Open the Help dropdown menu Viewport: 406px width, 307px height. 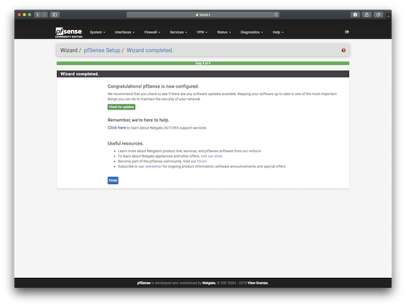click(278, 32)
